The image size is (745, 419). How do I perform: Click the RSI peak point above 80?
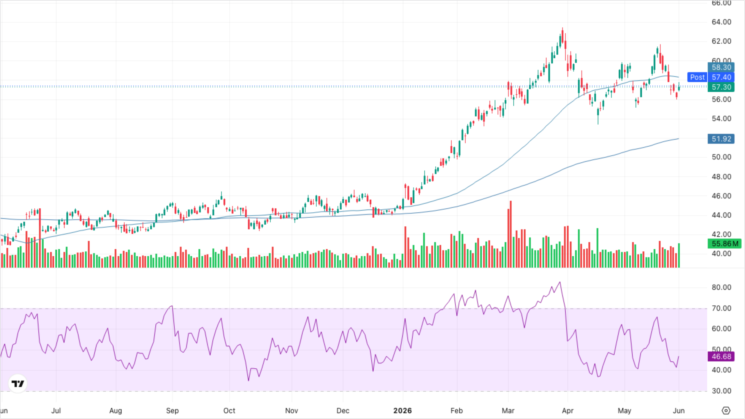pos(560,282)
